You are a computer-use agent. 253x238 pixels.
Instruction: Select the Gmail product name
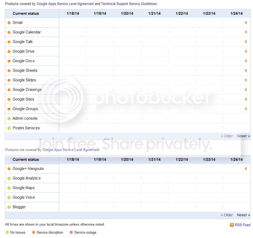pos(18,23)
